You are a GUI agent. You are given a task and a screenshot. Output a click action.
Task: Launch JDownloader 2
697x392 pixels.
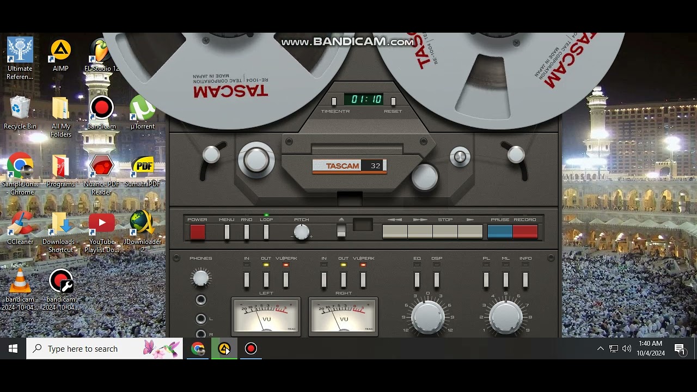(x=143, y=232)
